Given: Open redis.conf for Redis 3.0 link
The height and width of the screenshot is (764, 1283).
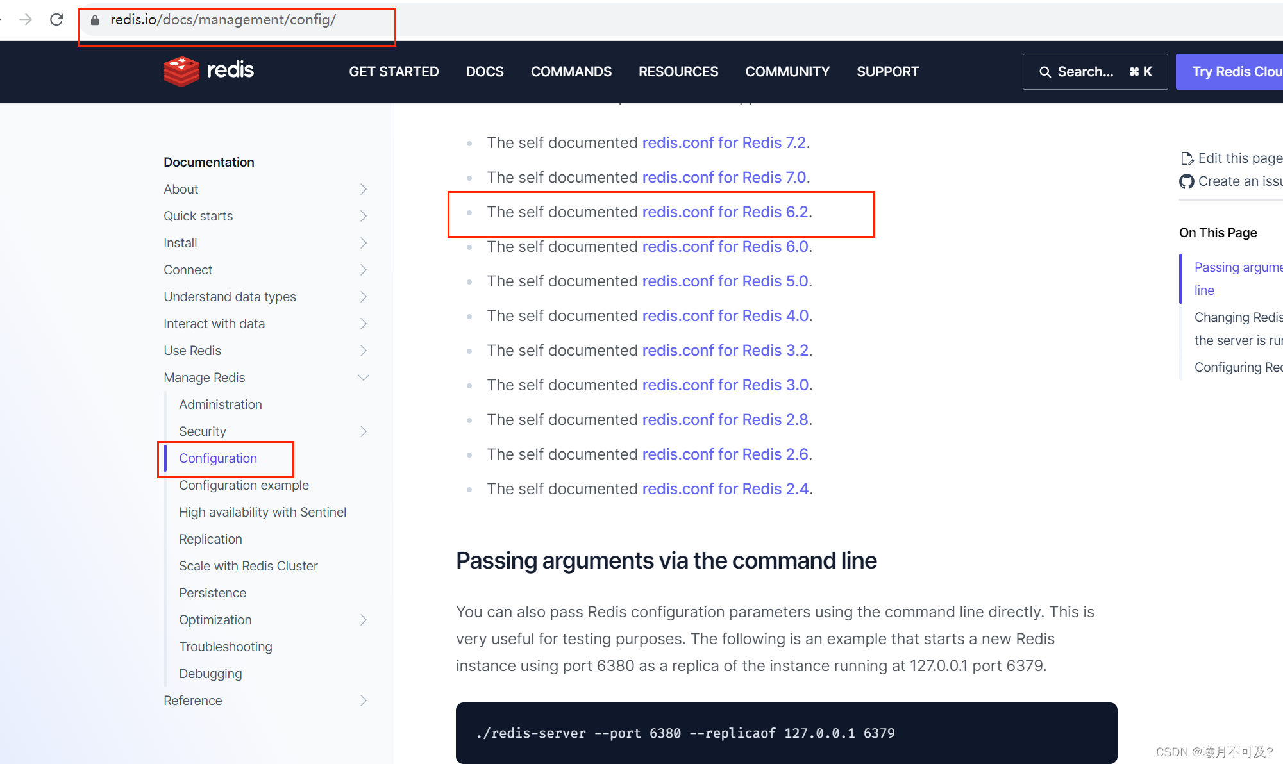Looking at the screenshot, I should pos(725,385).
